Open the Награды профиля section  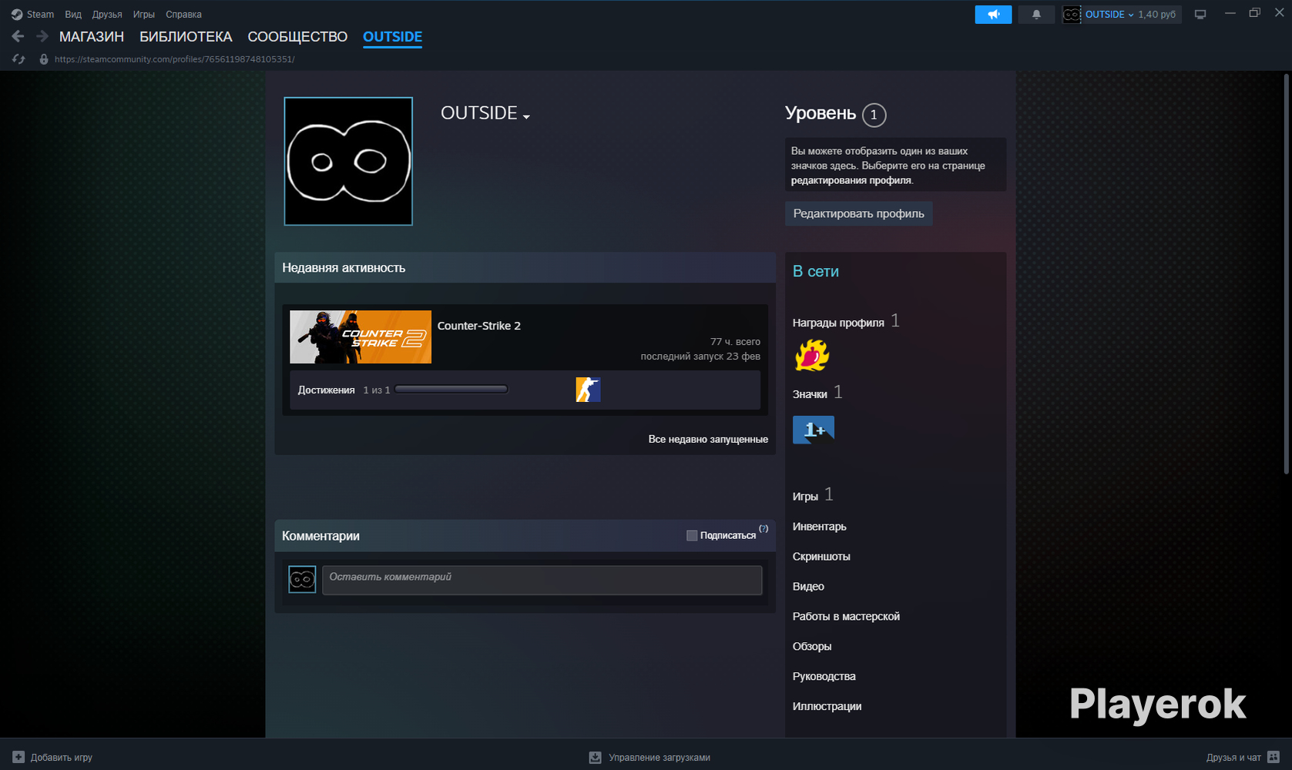[x=838, y=323]
